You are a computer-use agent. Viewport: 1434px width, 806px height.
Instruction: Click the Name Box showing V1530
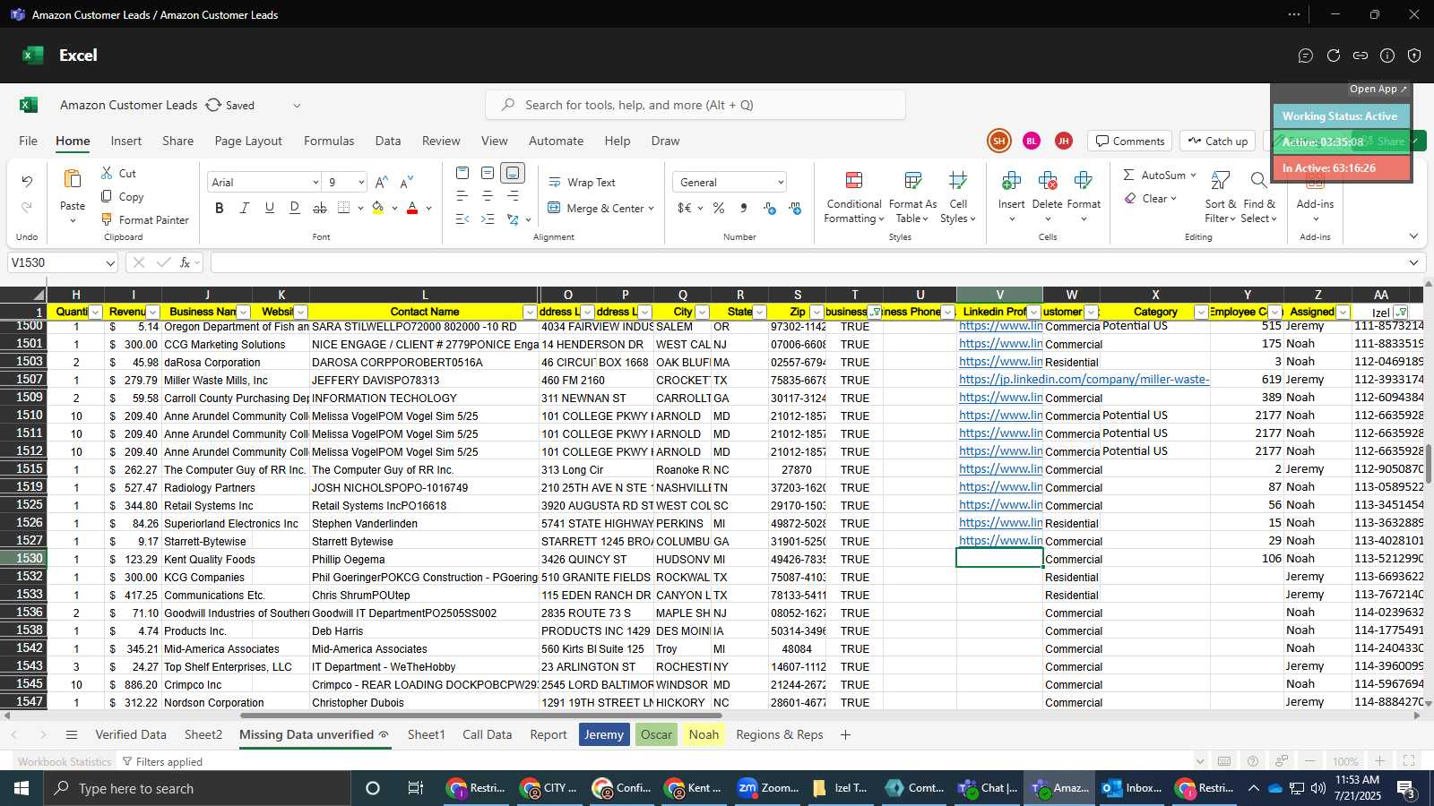(x=63, y=262)
